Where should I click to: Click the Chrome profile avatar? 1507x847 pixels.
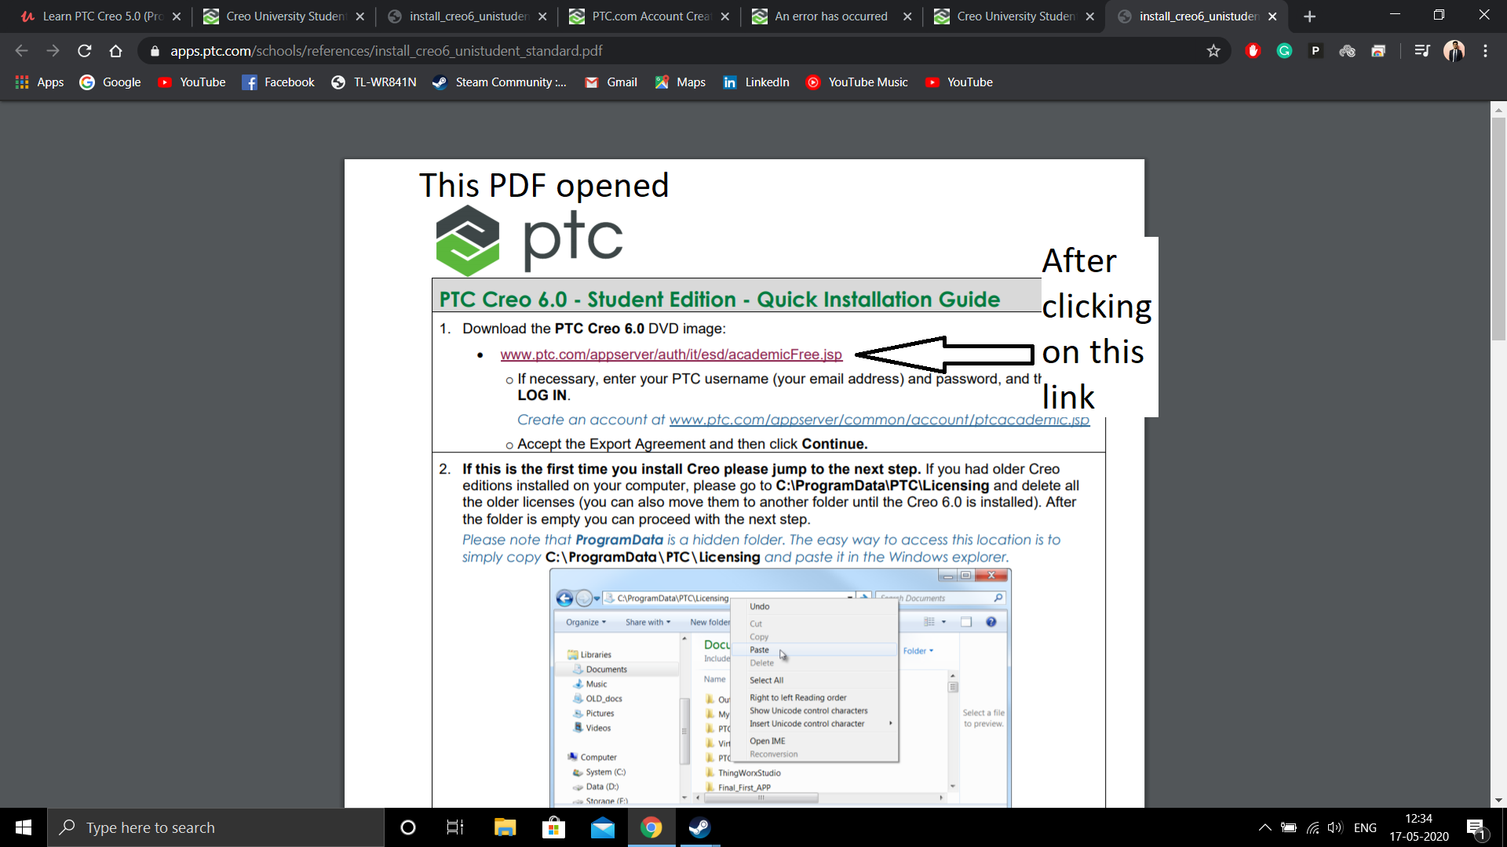point(1455,50)
